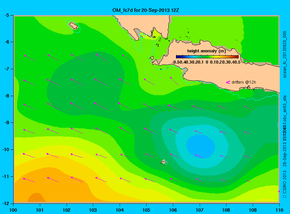
Task: Click the '-12' latitude axis label
Action: 6,203
